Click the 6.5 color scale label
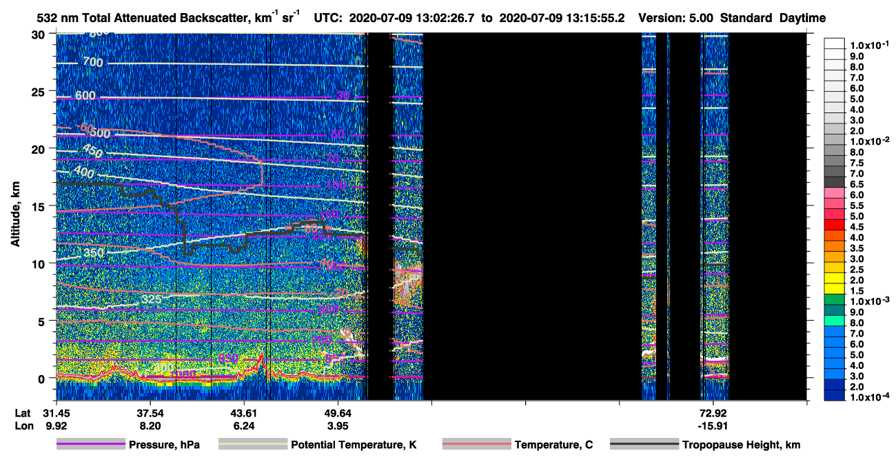 (x=857, y=184)
